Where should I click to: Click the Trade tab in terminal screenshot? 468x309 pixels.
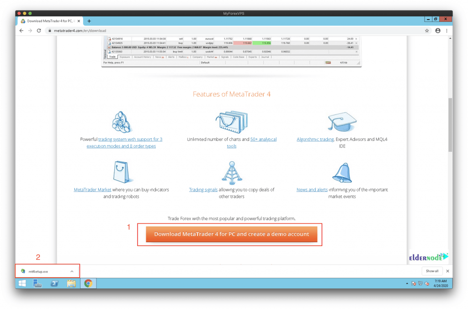112,57
